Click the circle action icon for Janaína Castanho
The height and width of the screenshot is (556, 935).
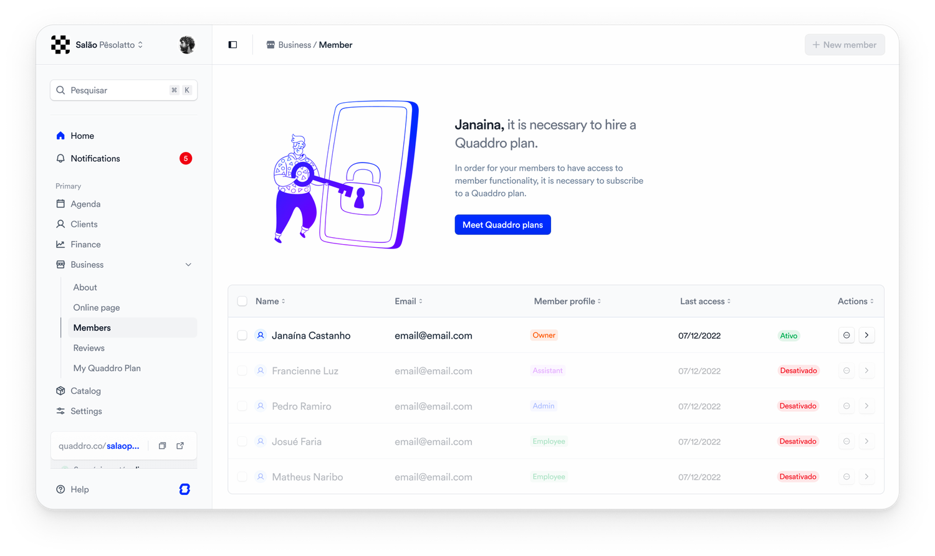[x=846, y=336]
